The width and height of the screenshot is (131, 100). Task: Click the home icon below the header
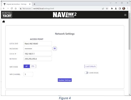4,22
